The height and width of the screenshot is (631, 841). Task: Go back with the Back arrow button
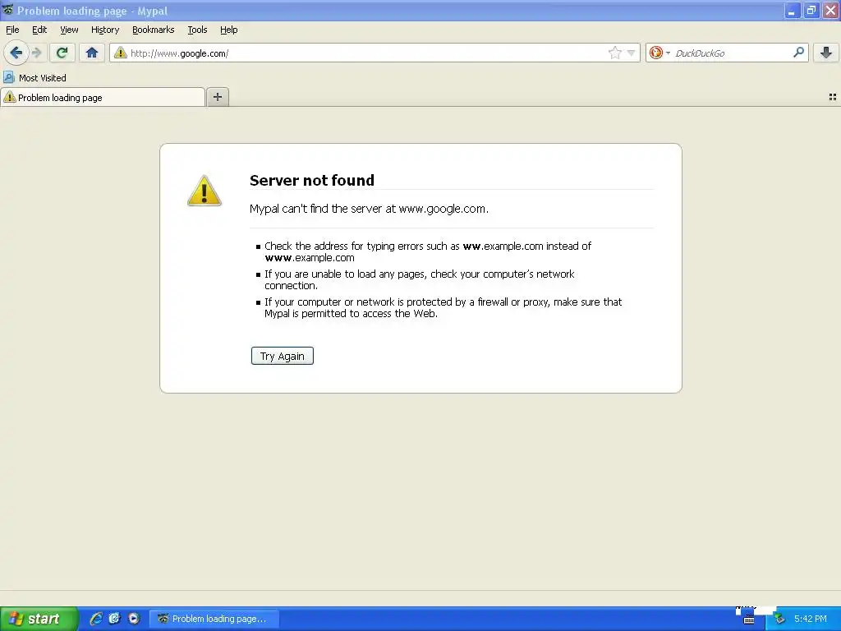[16, 53]
